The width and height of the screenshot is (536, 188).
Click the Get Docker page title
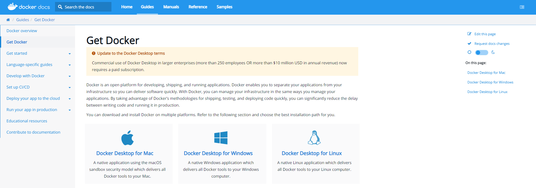point(113,41)
